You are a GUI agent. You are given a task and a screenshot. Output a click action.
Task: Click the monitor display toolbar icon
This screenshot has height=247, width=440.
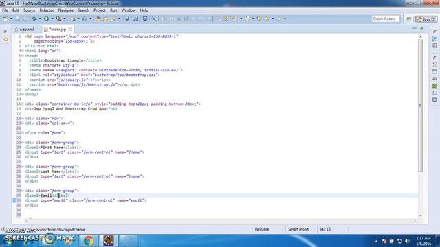pyautogui.click(x=145, y=19)
